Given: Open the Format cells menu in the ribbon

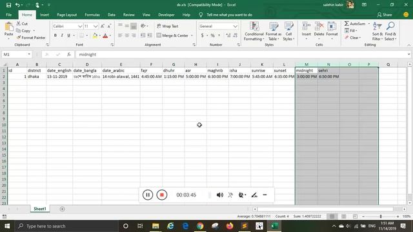Looking at the screenshot, I should [x=332, y=30].
